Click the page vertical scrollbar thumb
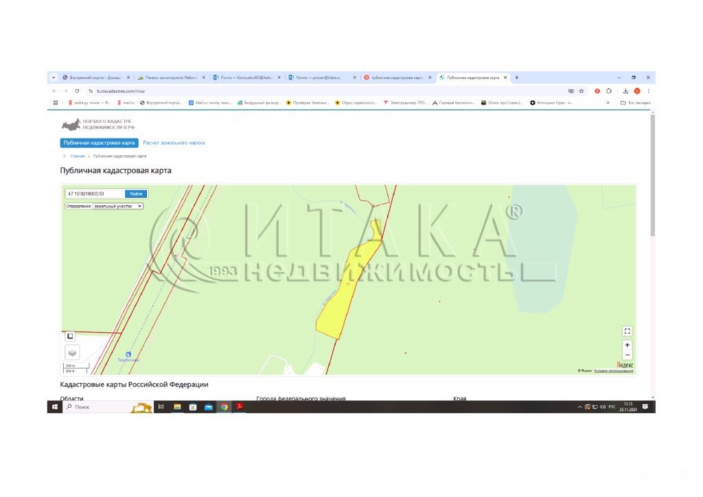The width and height of the screenshot is (703, 497). coord(653,175)
